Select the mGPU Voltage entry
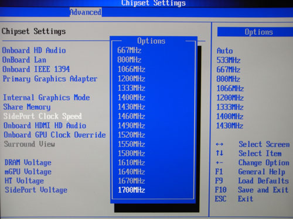The width and height of the screenshot is (293, 219). point(28,172)
